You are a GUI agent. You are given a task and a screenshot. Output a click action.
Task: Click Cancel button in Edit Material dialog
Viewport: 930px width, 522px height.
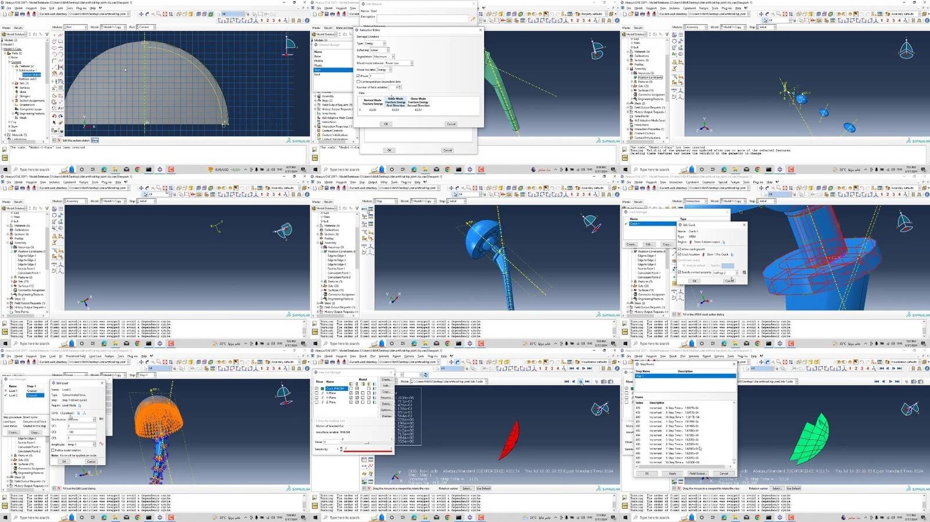tap(448, 150)
